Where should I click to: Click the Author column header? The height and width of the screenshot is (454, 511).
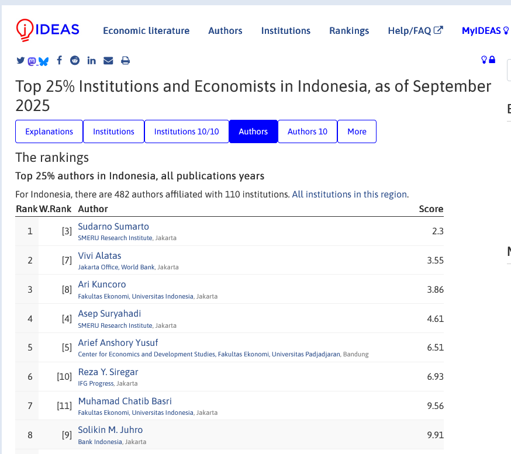click(x=93, y=209)
